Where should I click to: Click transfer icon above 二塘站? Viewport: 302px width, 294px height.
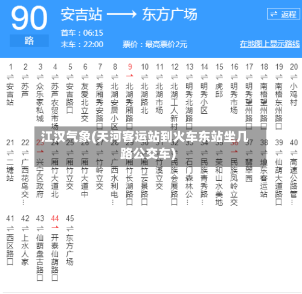tap(10, 152)
